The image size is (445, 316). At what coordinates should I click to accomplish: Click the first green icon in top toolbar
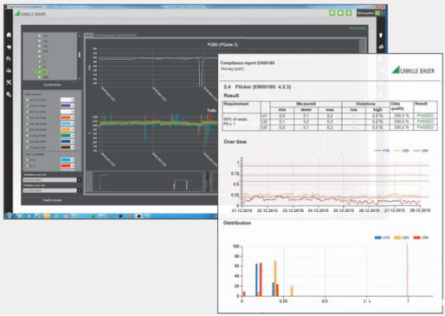(x=332, y=13)
